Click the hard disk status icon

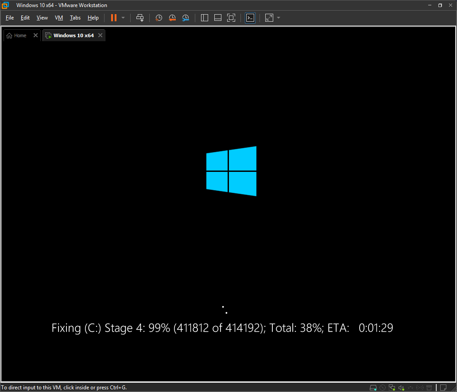373,388
